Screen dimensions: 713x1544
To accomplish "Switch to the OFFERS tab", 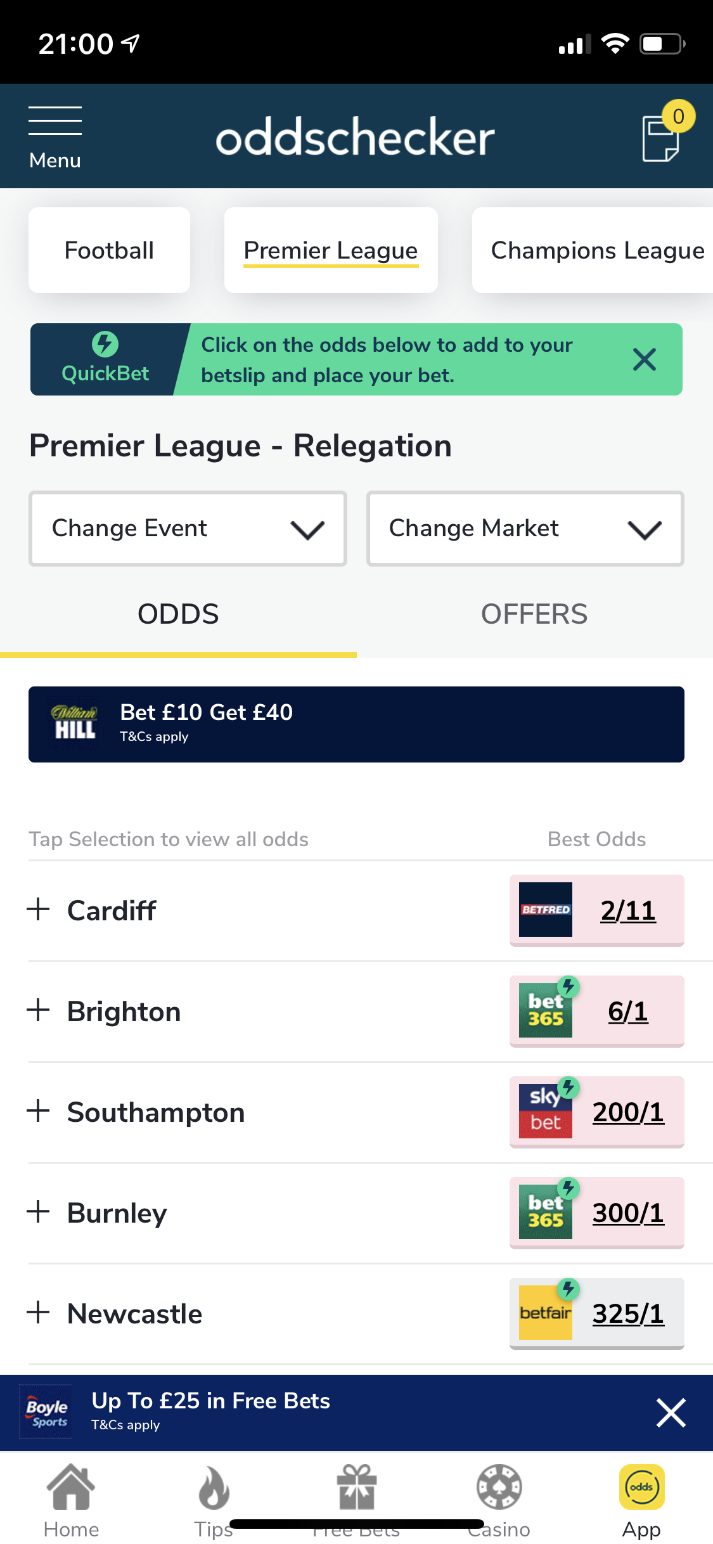I will (534, 614).
